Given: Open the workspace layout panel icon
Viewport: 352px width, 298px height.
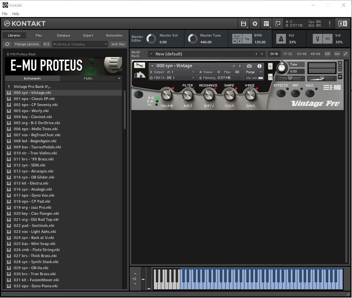Looking at the screenshot, I should (x=266, y=24).
